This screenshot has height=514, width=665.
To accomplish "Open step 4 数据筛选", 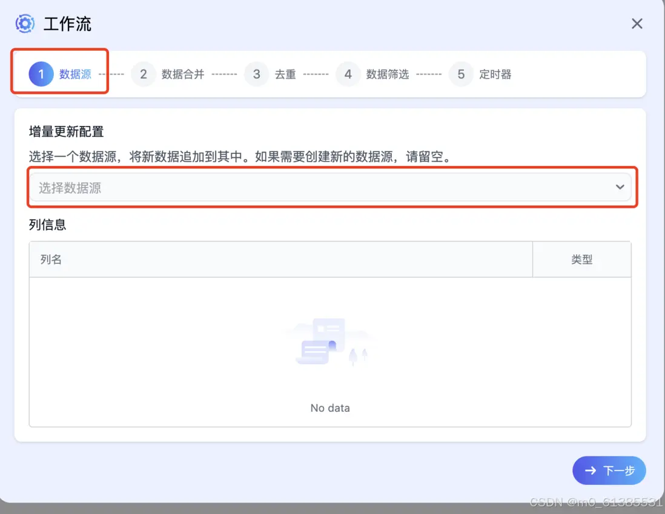I will (372, 74).
